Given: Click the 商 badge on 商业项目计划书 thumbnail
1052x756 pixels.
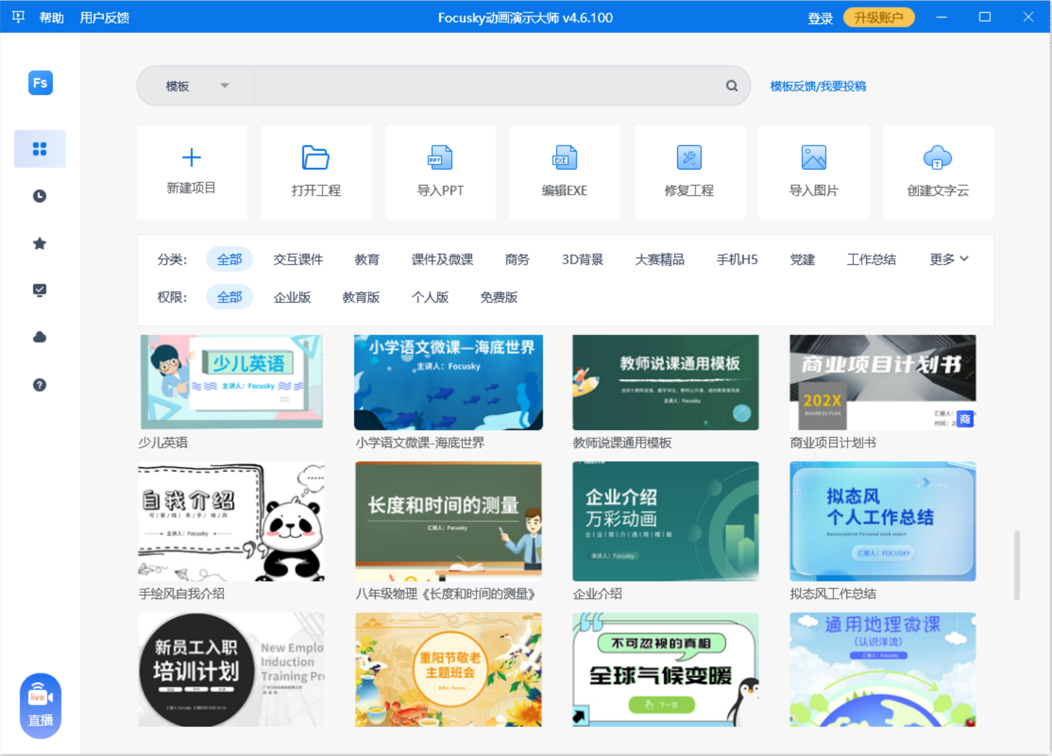Looking at the screenshot, I should point(964,419).
